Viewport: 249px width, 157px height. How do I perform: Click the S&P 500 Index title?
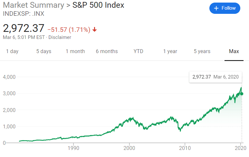coord(98,5)
